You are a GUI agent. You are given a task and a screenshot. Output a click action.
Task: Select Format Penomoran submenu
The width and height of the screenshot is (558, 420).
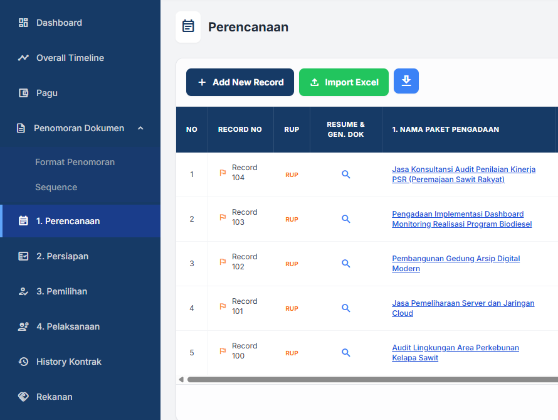click(x=75, y=162)
